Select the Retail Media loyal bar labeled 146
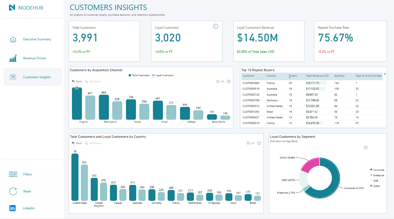This screenshot has width=394, height=219. (x=225, y=117)
